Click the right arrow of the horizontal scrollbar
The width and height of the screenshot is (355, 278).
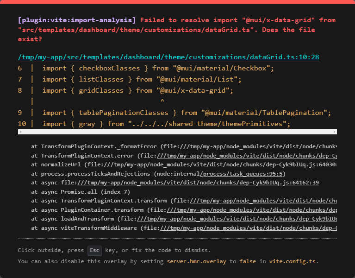tap(334, 132)
